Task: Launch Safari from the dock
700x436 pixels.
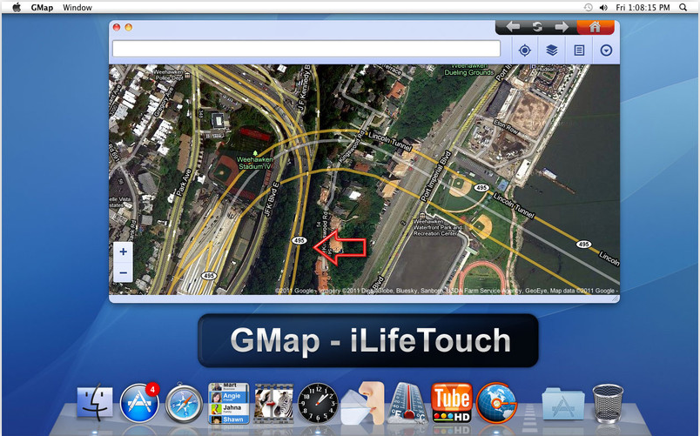Action: (x=184, y=404)
